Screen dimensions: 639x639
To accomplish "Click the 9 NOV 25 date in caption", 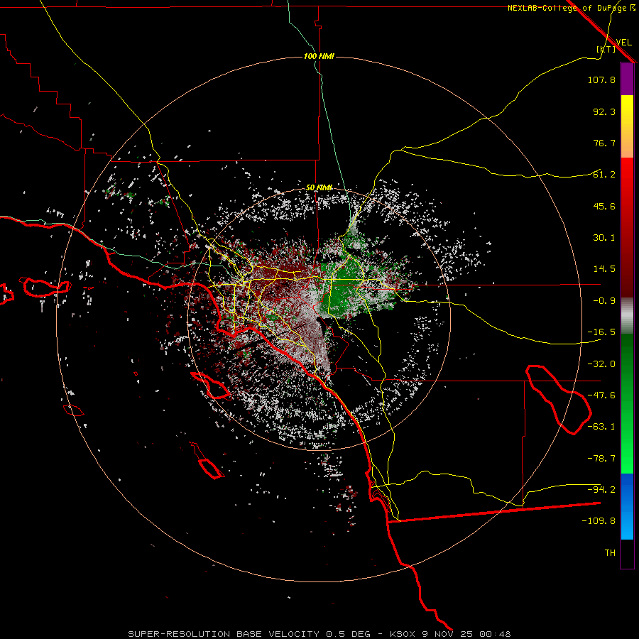I will coord(448,634).
